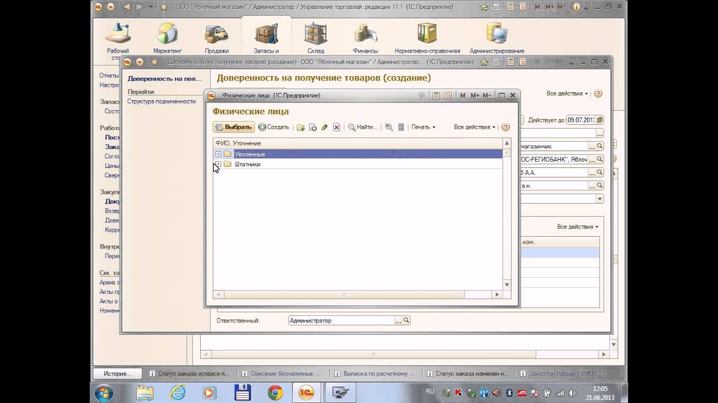Click right arrow of list horizontal scrollbar

(x=497, y=294)
